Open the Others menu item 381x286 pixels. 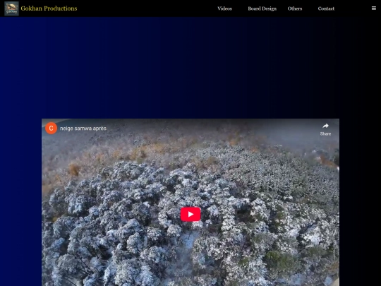pyautogui.click(x=295, y=8)
